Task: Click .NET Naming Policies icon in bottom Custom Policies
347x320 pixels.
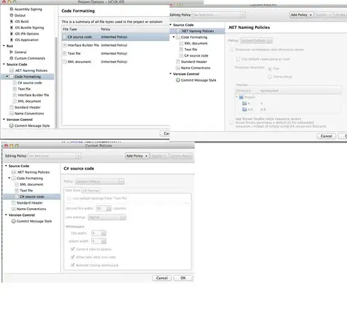Action: tap(13, 172)
